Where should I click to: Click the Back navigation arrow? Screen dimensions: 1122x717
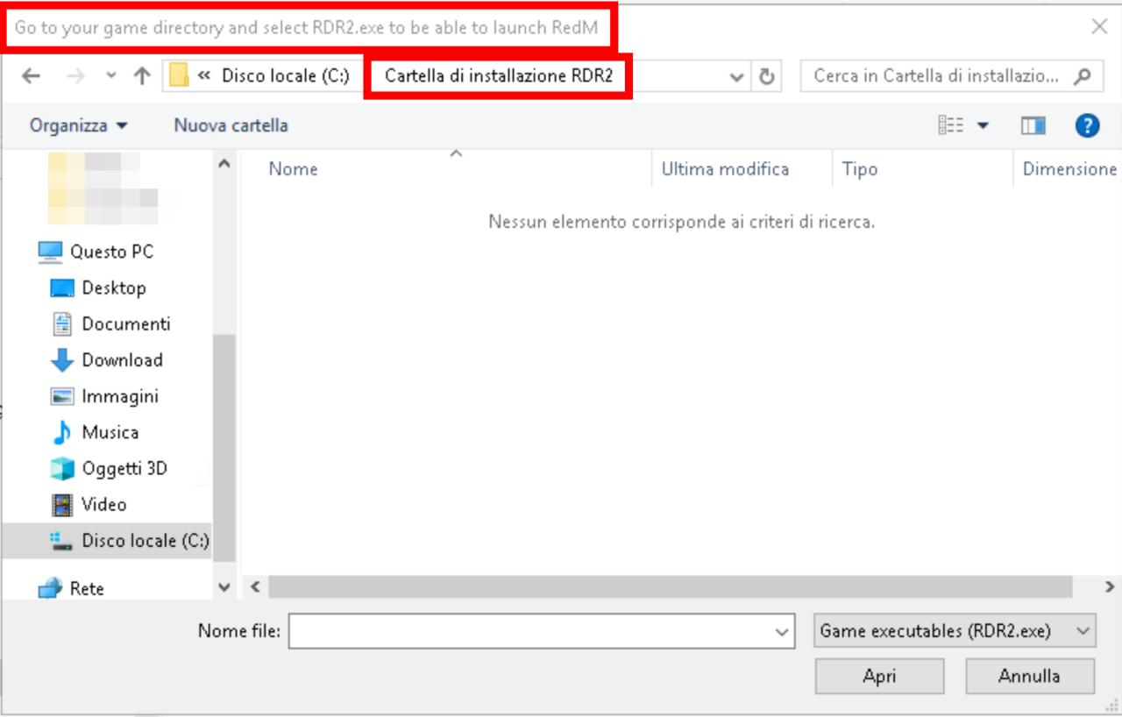pos(31,76)
